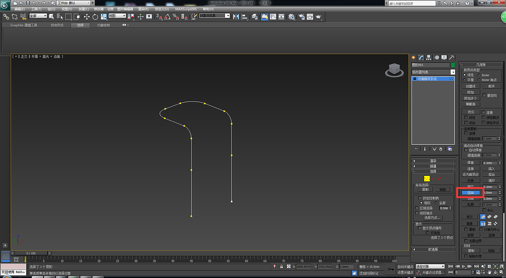Viewport: 506px width, 278px height.
Task: Click the Key icon in status bar
Action: (x=391, y=269)
